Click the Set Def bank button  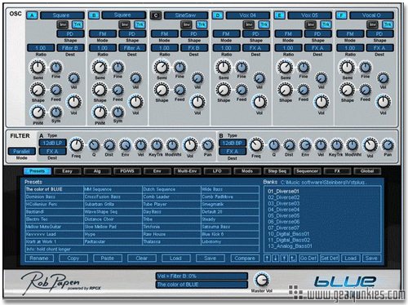[330, 259]
